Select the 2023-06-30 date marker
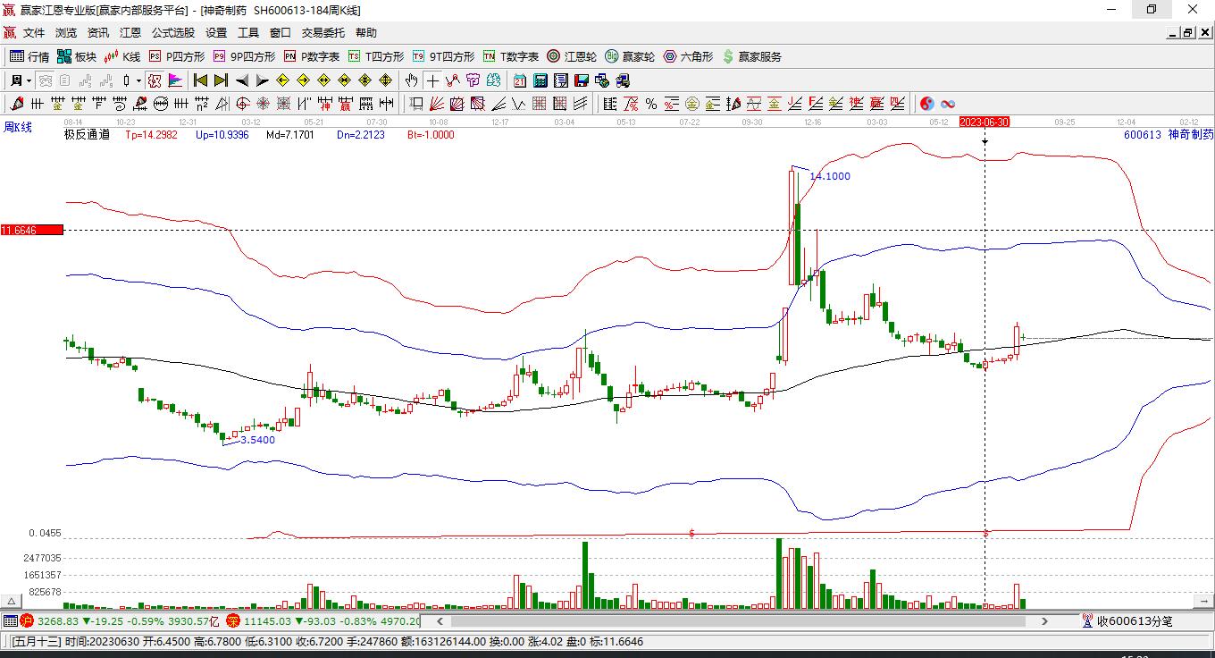 coord(985,122)
